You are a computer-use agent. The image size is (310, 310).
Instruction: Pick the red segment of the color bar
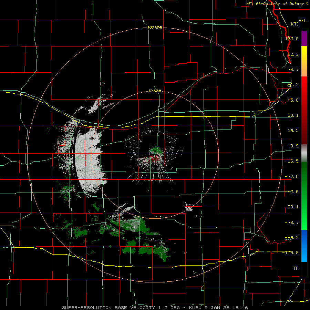click(304, 110)
